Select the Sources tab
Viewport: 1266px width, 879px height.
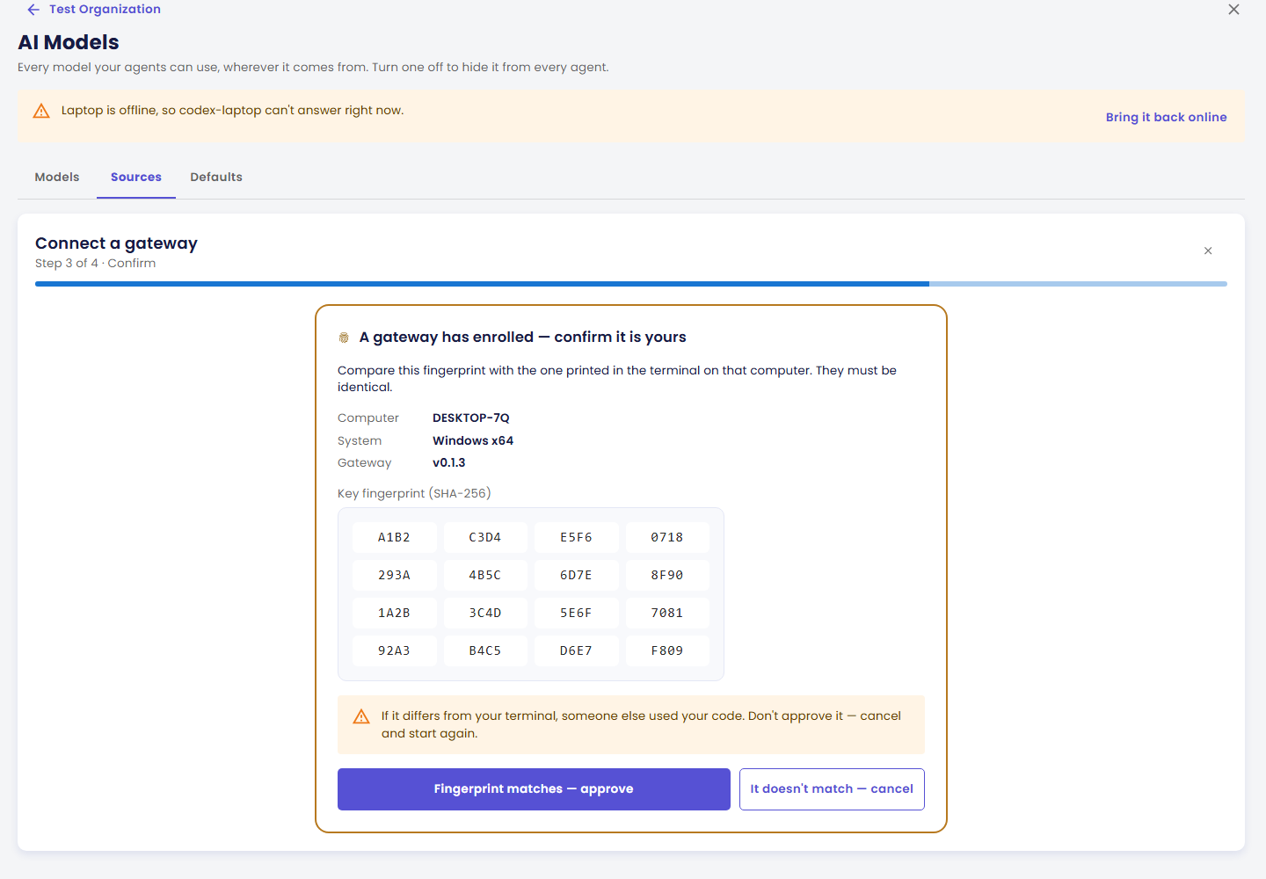click(x=136, y=177)
